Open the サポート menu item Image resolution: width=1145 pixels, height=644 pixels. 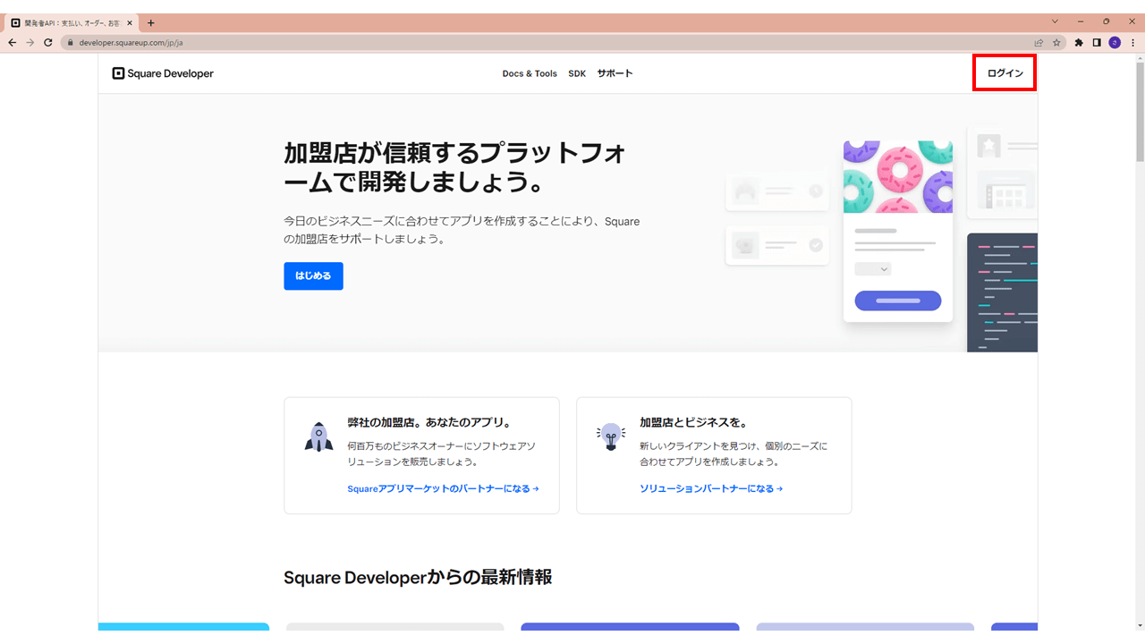coord(615,73)
